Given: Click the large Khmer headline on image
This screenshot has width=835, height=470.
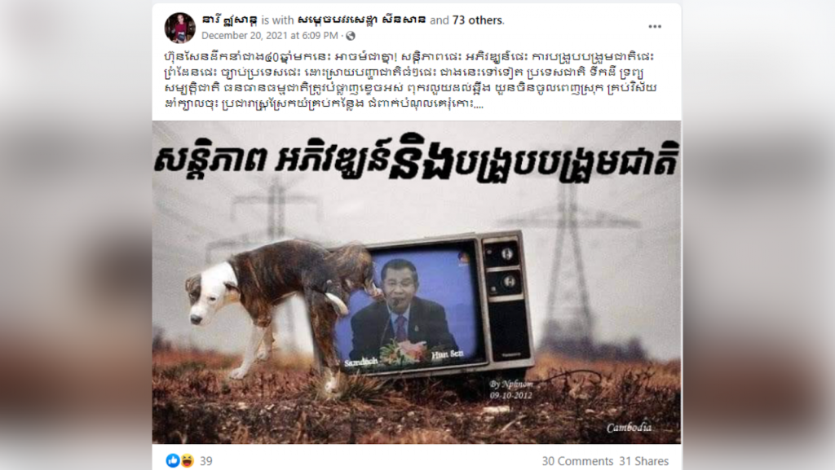Looking at the screenshot, I should (x=416, y=160).
